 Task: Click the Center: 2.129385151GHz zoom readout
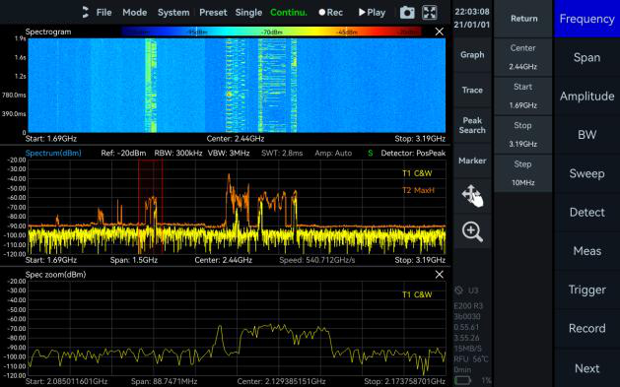pyautogui.click(x=281, y=381)
